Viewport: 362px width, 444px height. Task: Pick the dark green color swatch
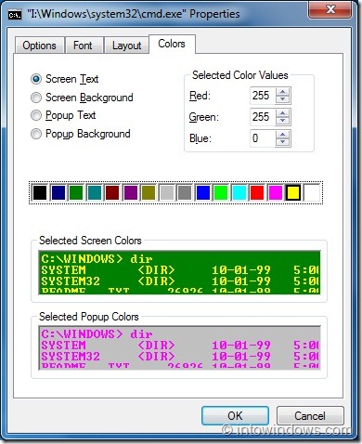coord(76,192)
